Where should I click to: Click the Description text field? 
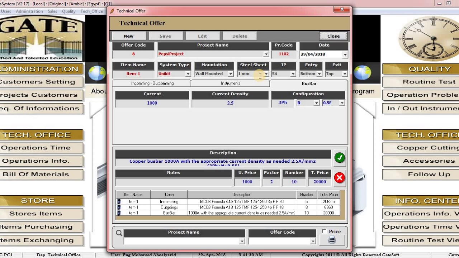pos(223,162)
